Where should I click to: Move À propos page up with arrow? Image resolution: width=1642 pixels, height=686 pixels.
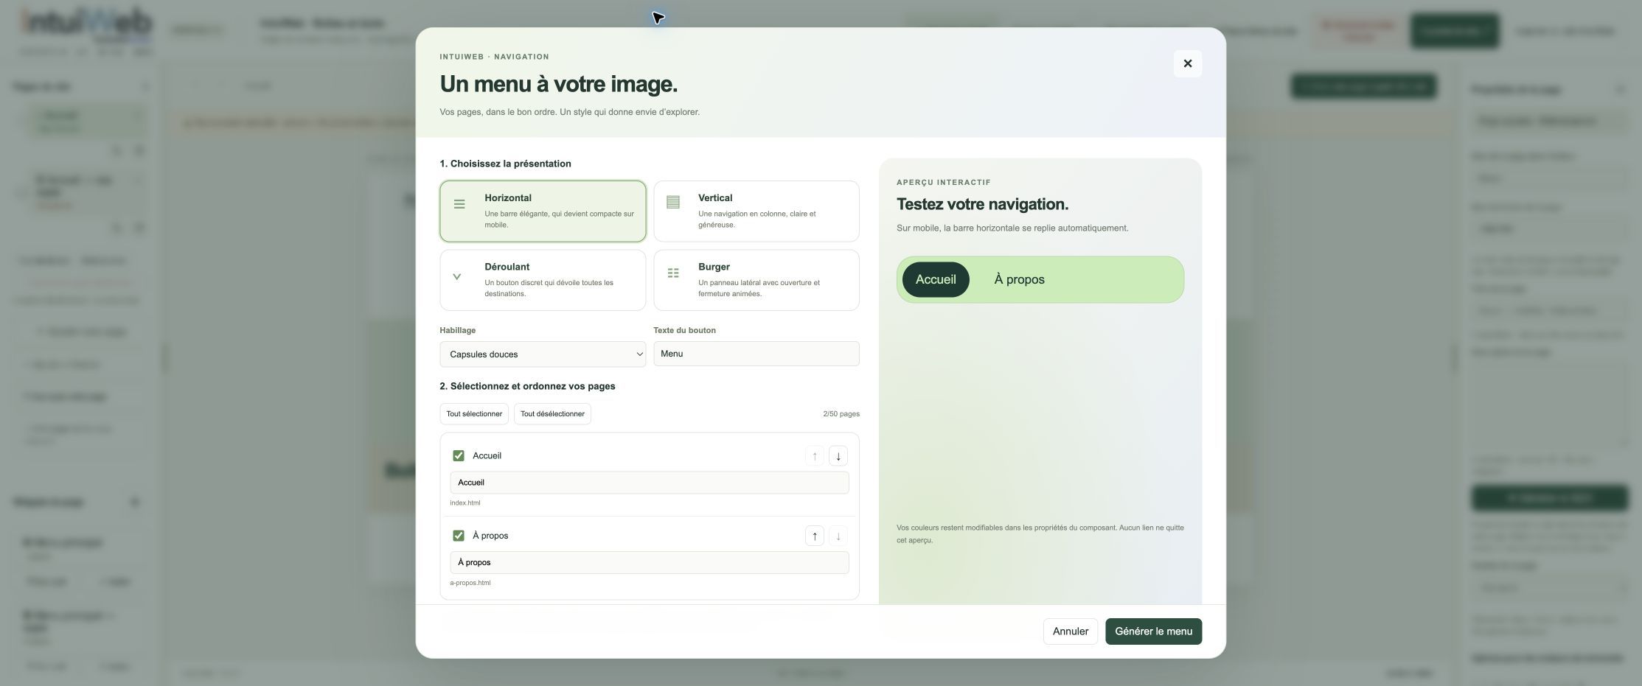point(814,536)
